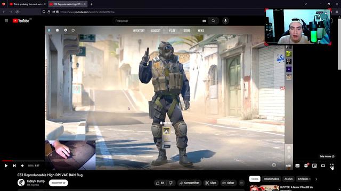Skip to the next video

coord(14,166)
